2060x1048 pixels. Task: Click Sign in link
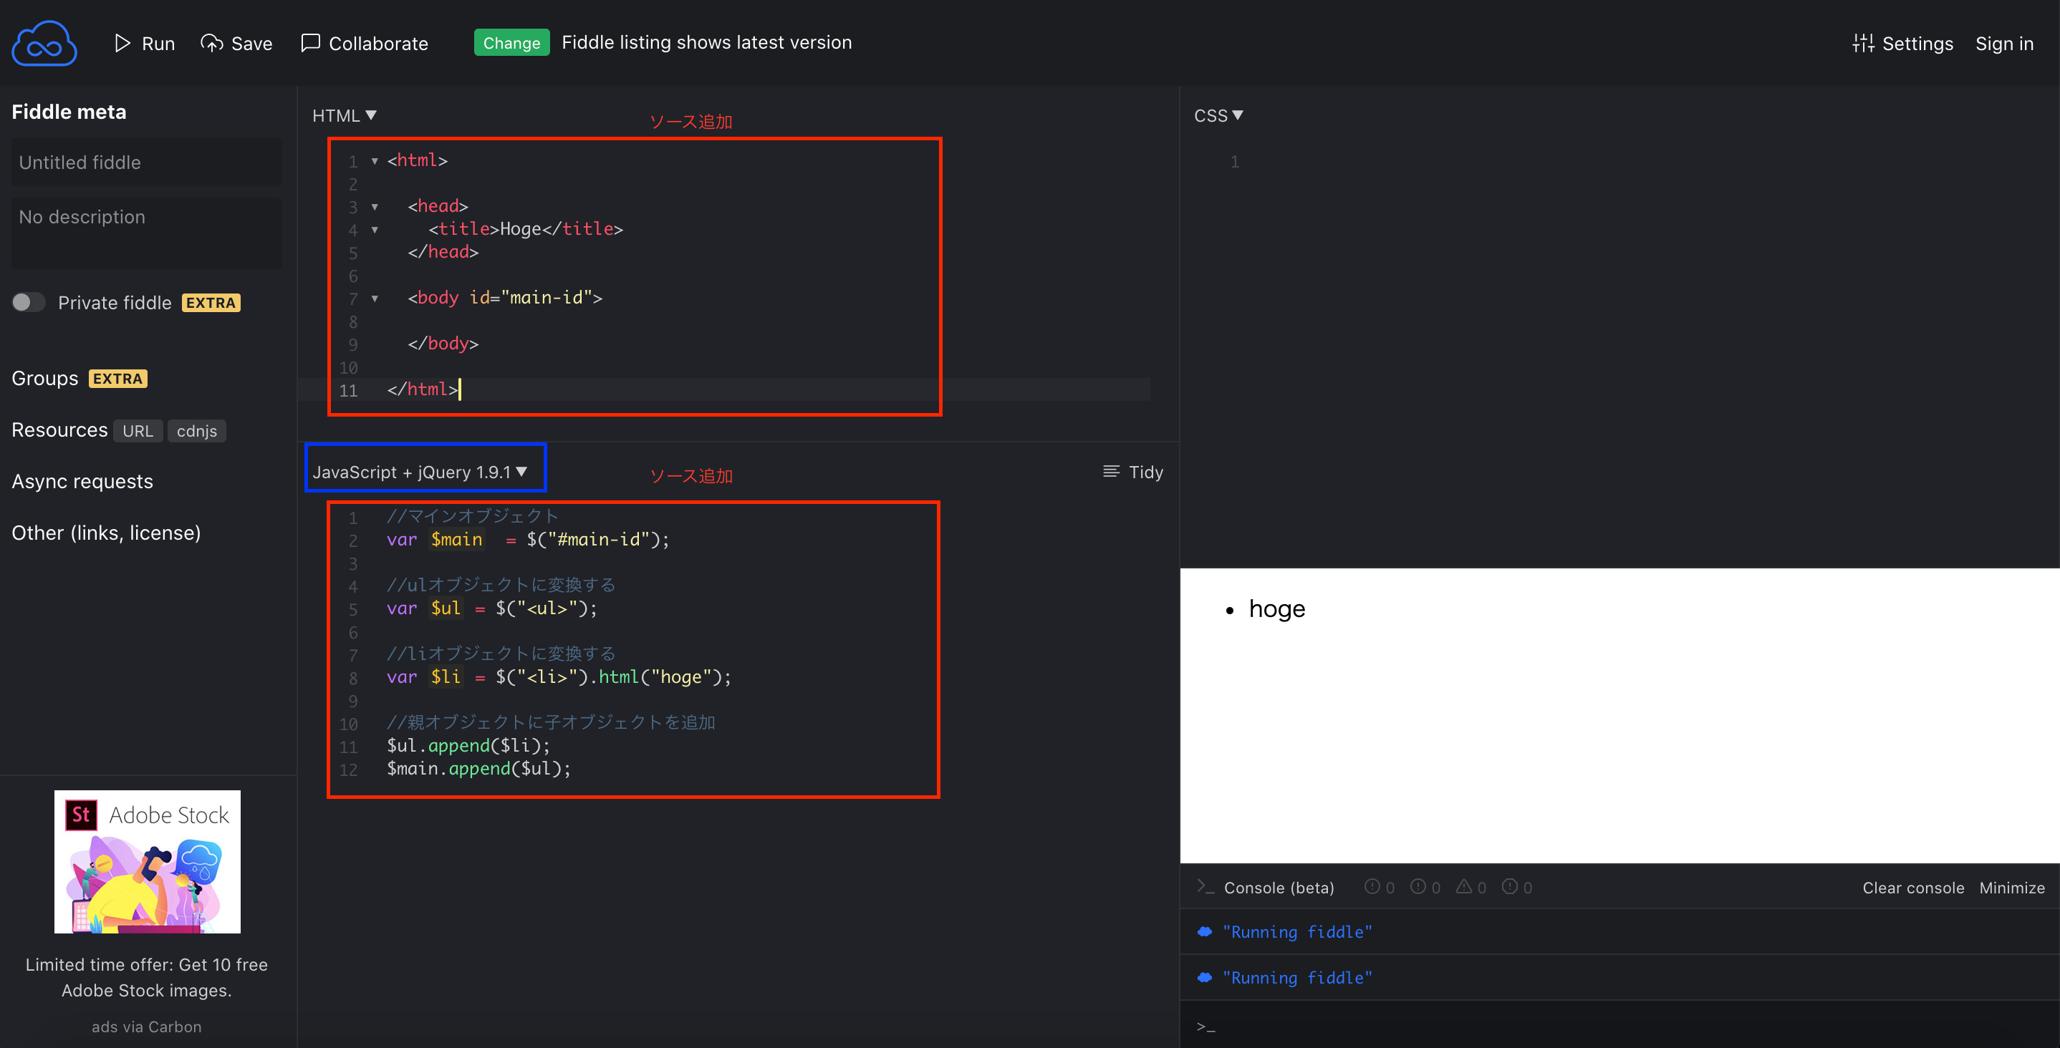(x=2003, y=43)
